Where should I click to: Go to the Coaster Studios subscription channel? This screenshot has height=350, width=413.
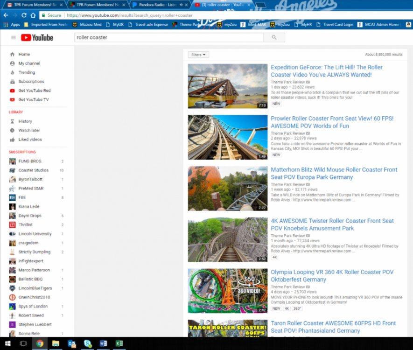coord(33,170)
